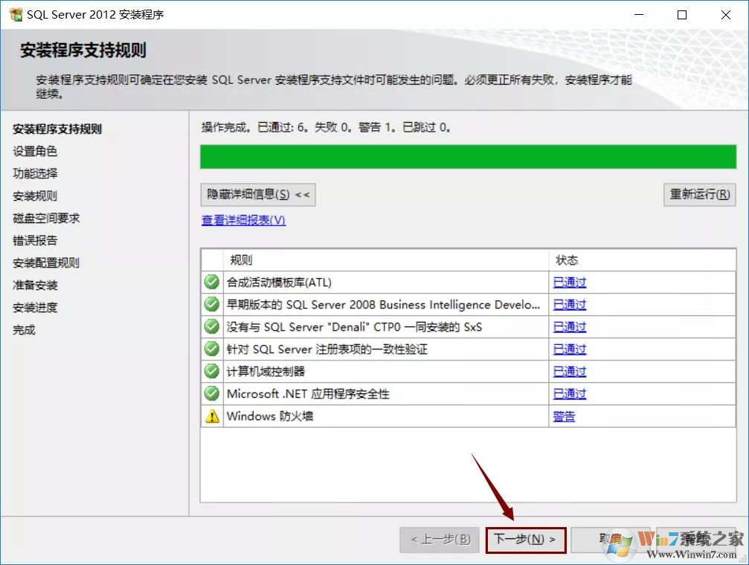Select 安装配置规则 step in sidebar
The image size is (749, 565).
click(46, 262)
